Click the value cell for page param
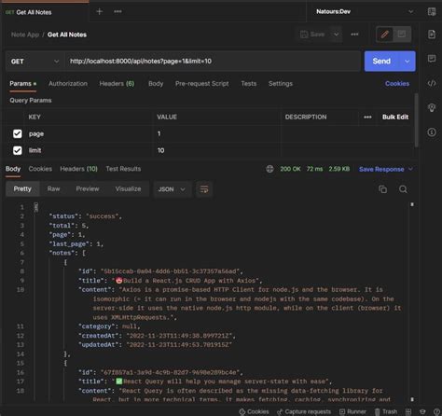 [216, 133]
